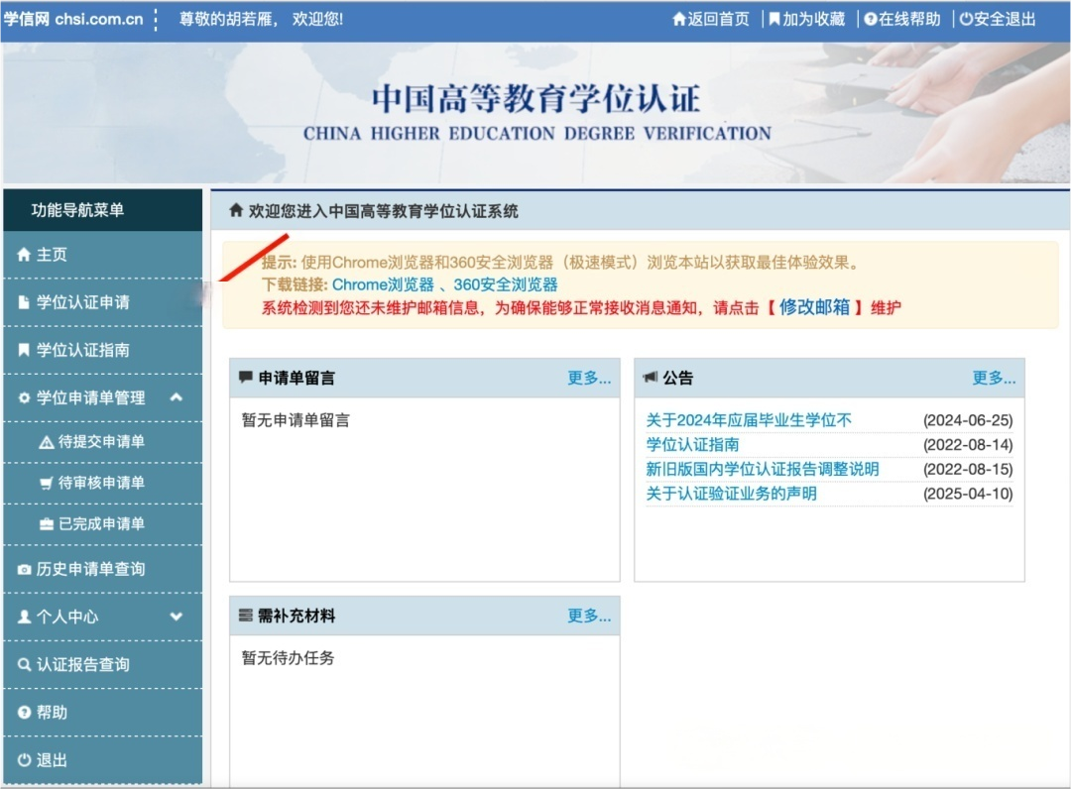Click the warning triangle icon beside 待提交申请单
Image resolution: width=1071 pixels, height=789 pixels.
[46, 442]
